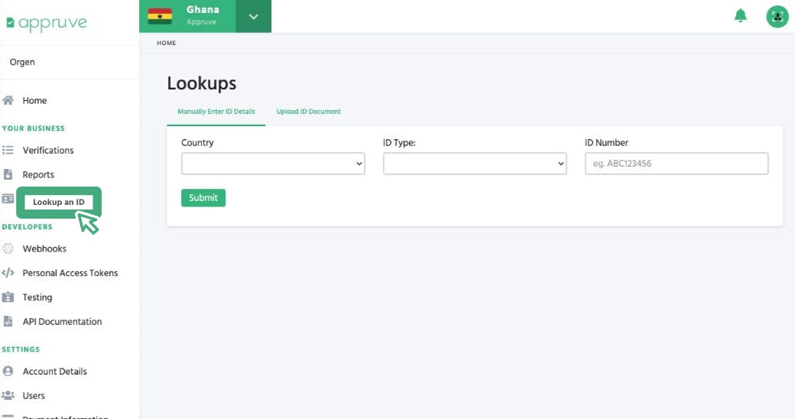Click the Personal Access Tokens code icon
Image resolution: width=795 pixels, height=419 pixels.
tap(8, 273)
